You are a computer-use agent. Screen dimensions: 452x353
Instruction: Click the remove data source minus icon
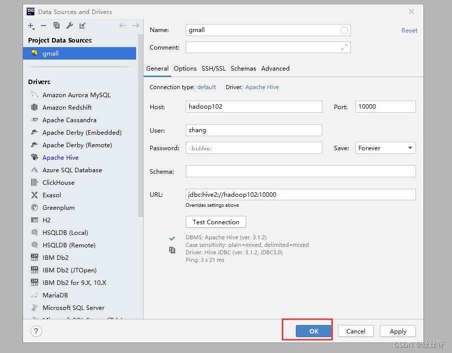point(44,26)
